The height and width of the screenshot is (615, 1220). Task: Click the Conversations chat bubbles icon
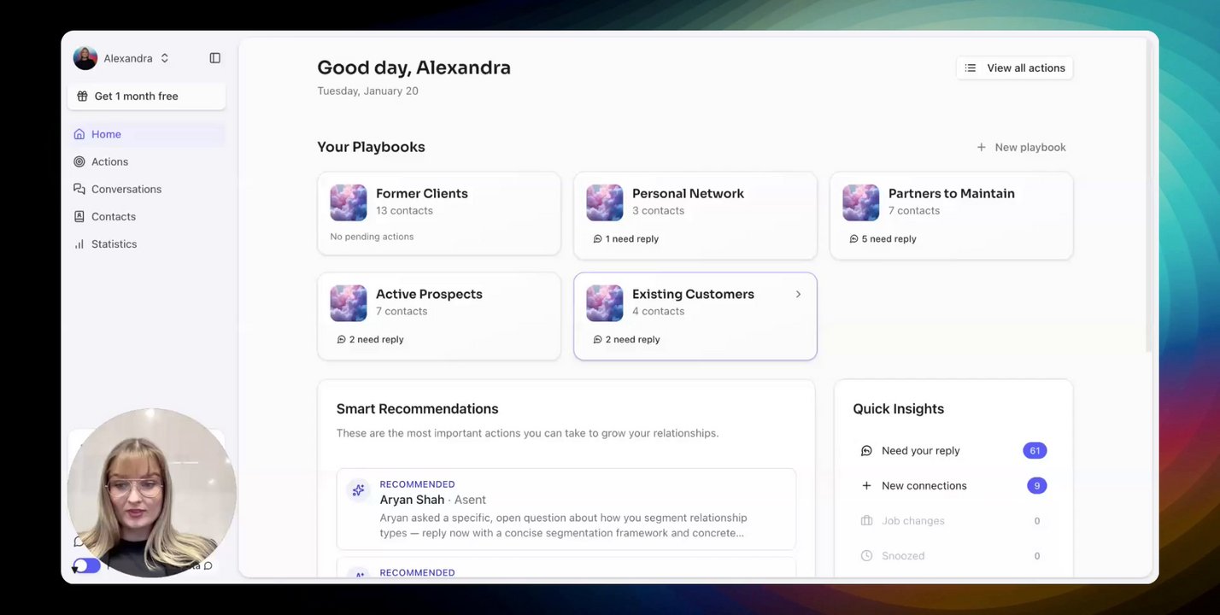(x=79, y=189)
